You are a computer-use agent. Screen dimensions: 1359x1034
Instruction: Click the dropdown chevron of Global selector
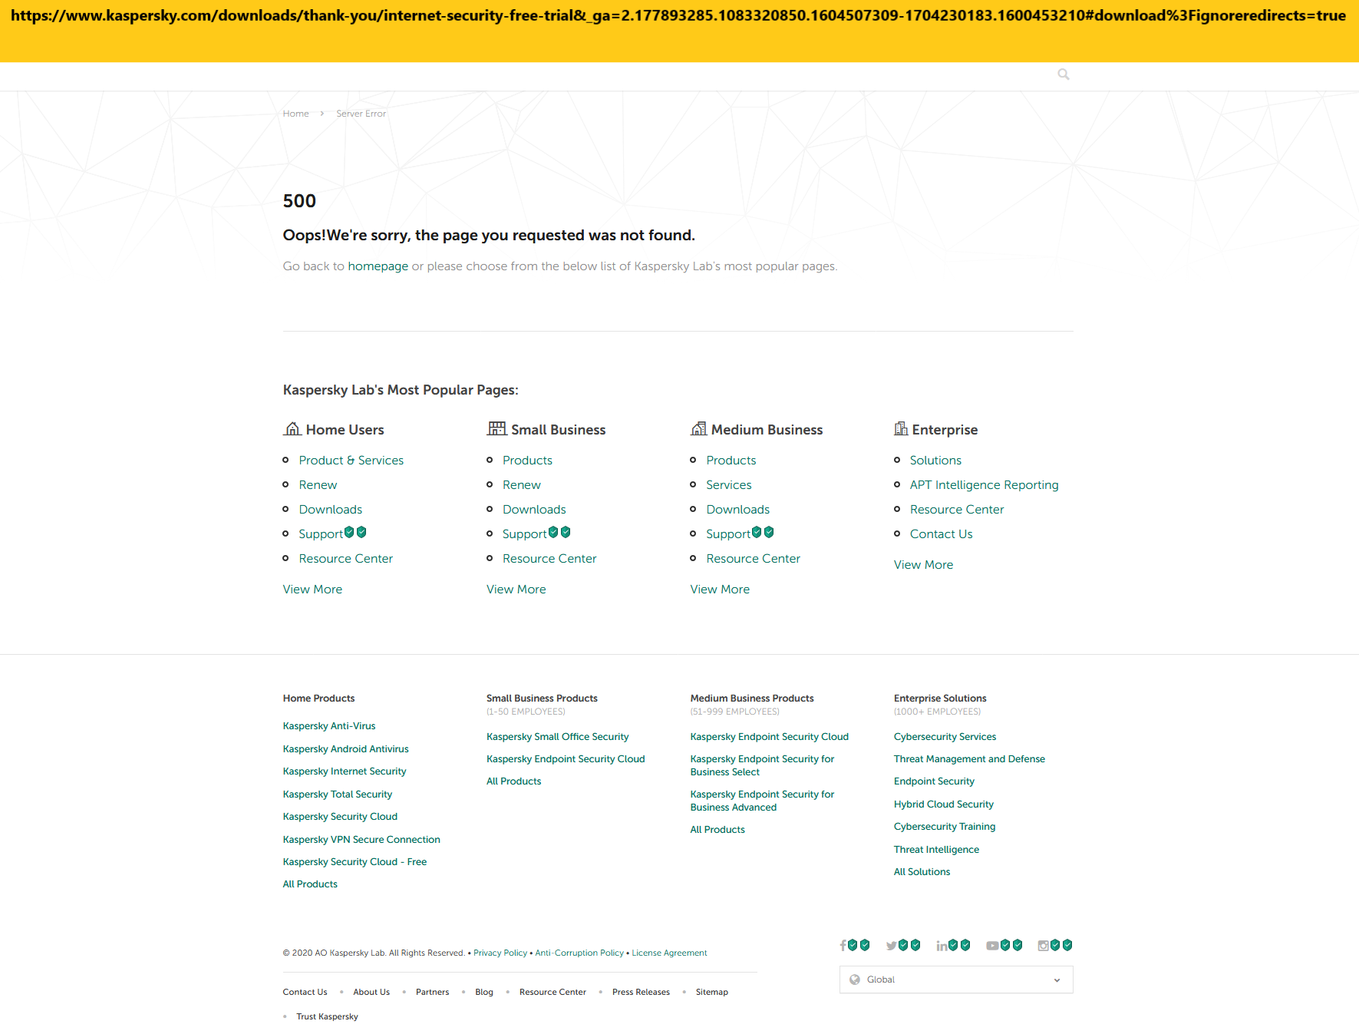click(1057, 980)
